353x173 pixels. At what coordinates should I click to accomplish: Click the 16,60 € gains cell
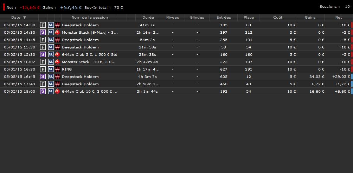click(x=317, y=91)
